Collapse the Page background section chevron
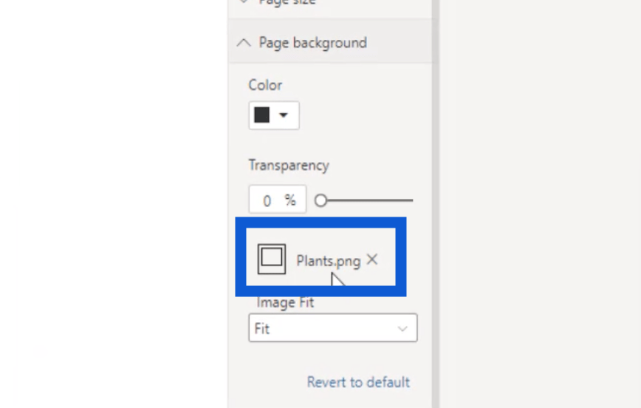Screen dimensions: 641x408 pos(243,43)
